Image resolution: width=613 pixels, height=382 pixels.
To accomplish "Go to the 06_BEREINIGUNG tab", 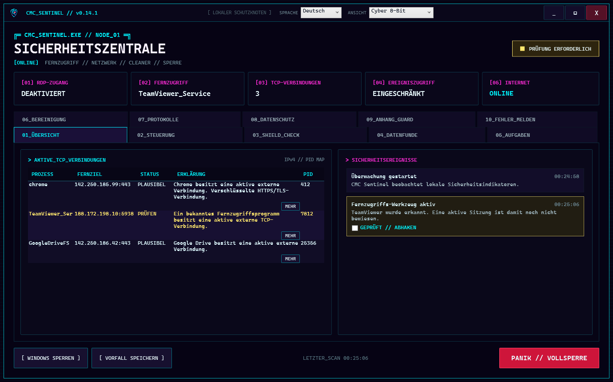I will coord(71,119).
